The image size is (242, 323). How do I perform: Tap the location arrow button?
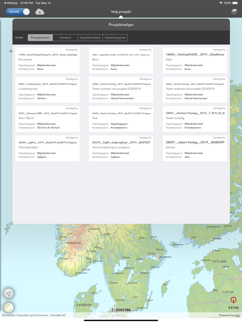coord(9,294)
